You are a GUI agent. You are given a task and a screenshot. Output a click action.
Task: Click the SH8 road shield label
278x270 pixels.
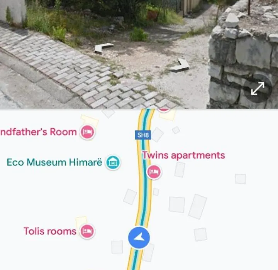coord(143,135)
